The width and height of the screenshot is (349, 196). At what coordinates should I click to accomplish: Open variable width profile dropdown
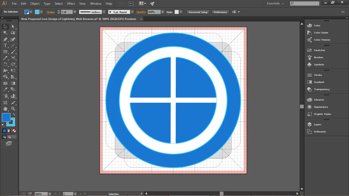tap(104, 12)
